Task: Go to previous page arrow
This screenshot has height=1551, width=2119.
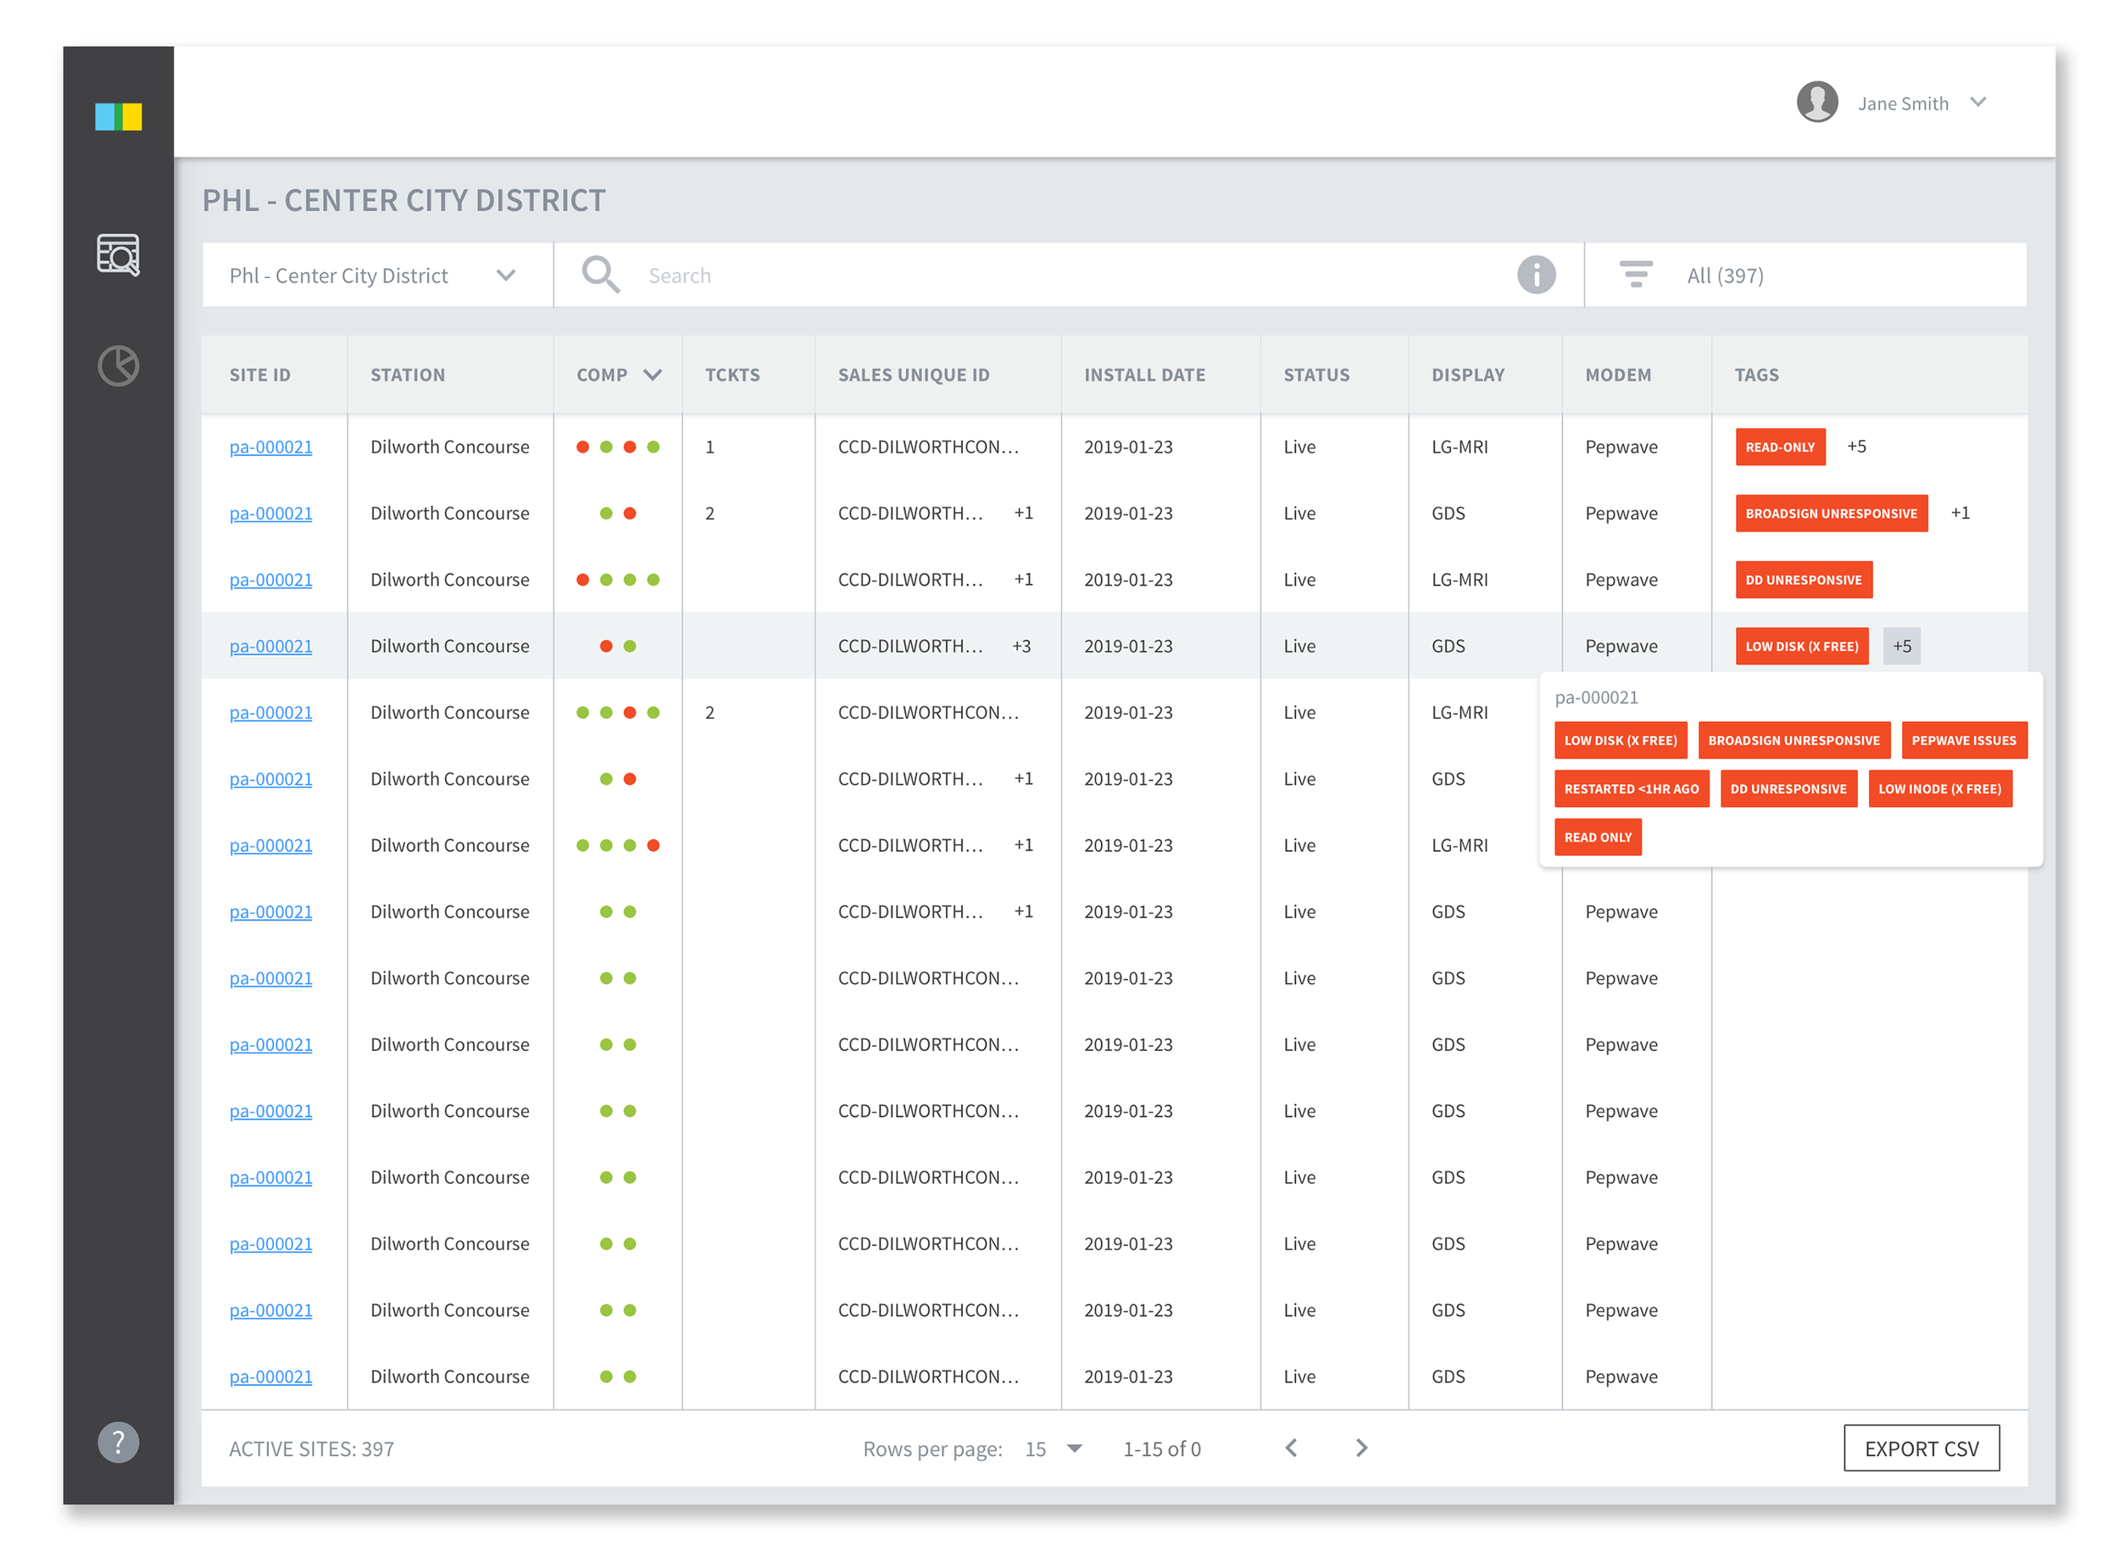Action: pos(1292,1448)
